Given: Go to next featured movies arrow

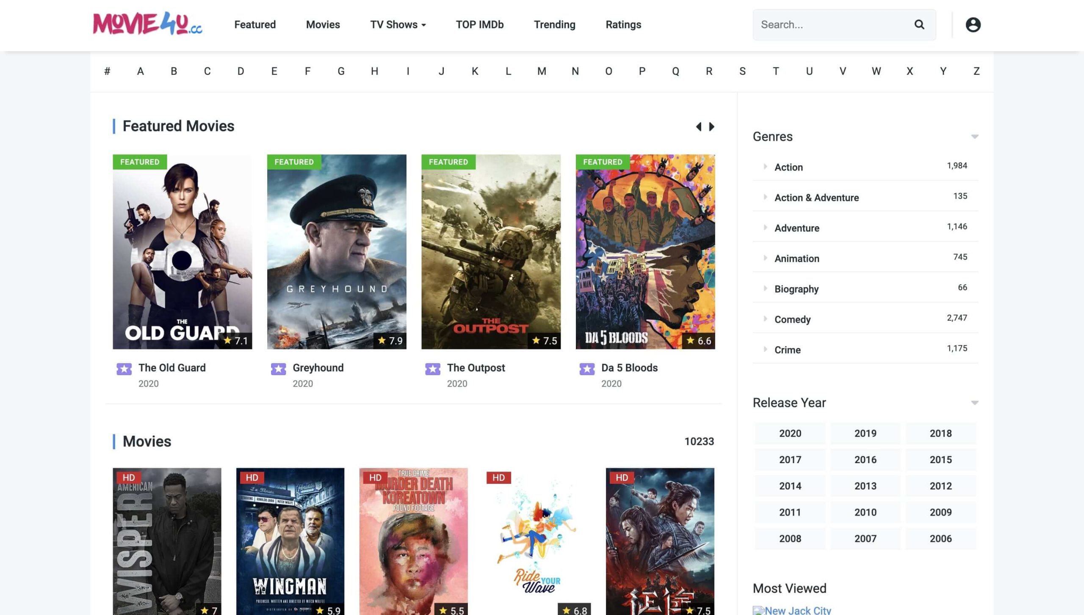Looking at the screenshot, I should tap(712, 126).
